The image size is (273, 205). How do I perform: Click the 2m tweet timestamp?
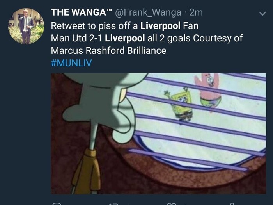click(x=196, y=12)
